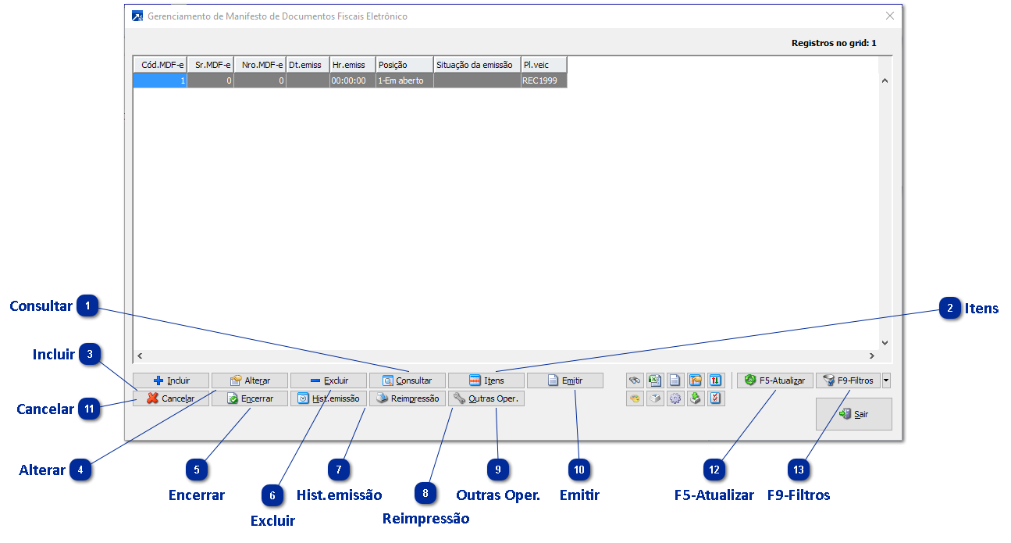Click the binoculars search icon

pyautogui.click(x=635, y=380)
